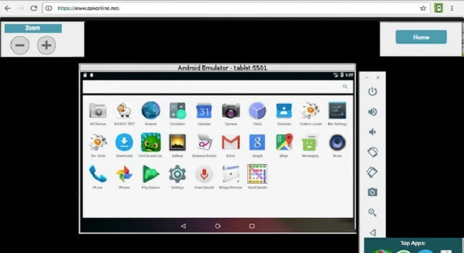Launch the Camera app
Image resolution: width=464 pixels, height=253 pixels.
click(x=231, y=111)
